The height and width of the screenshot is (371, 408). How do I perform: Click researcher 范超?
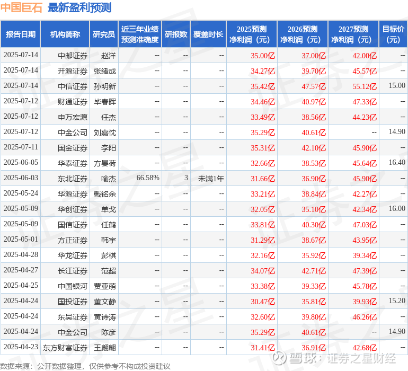(x=109, y=271)
